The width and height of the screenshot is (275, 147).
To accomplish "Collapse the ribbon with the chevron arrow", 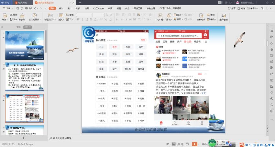I will click(x=271, y=8).
